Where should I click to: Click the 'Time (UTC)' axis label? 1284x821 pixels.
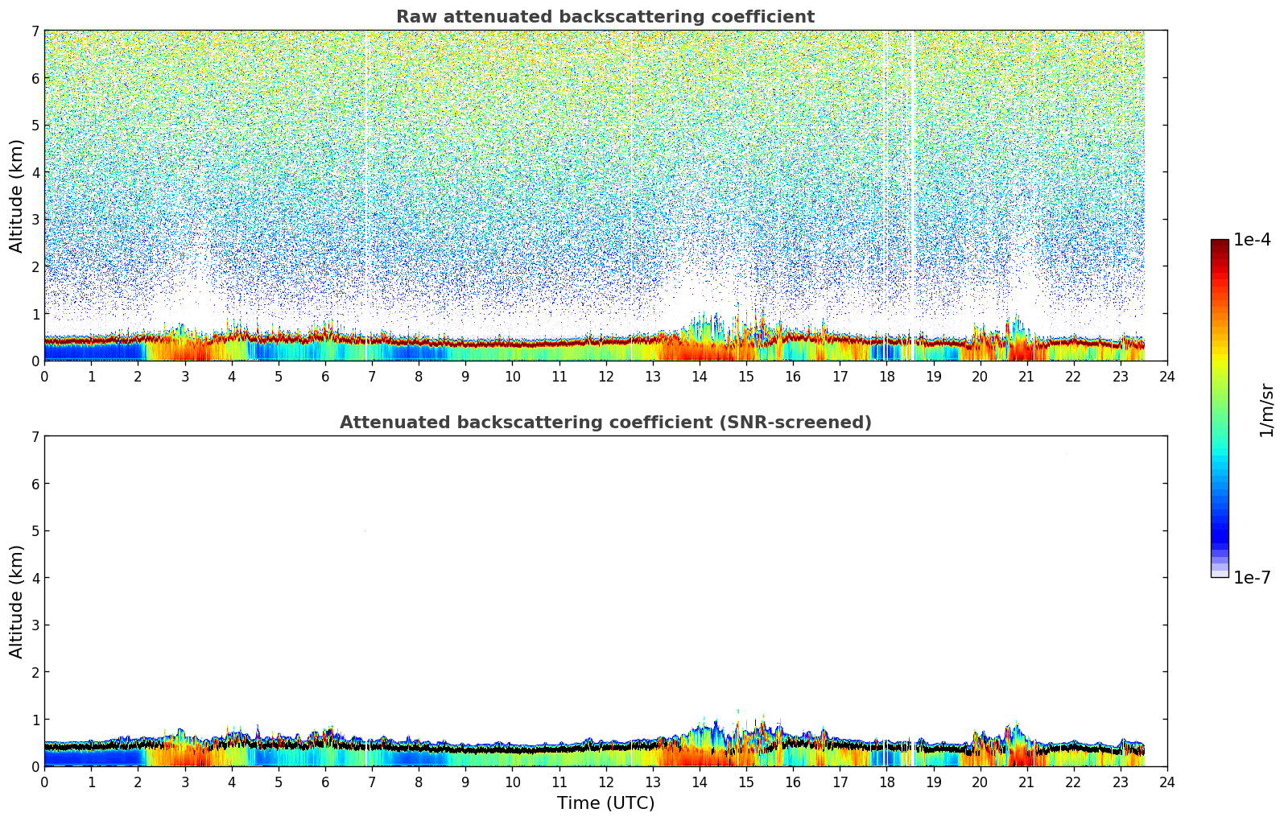[x=605, y=803]
